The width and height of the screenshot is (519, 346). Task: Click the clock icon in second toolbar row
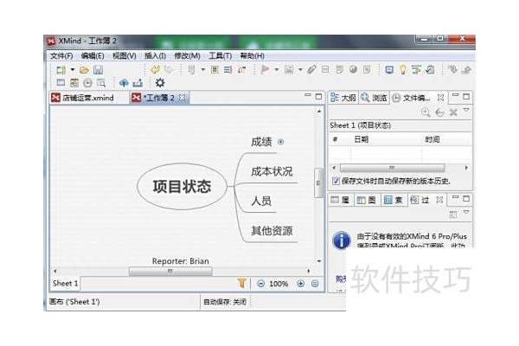[87, 83]
